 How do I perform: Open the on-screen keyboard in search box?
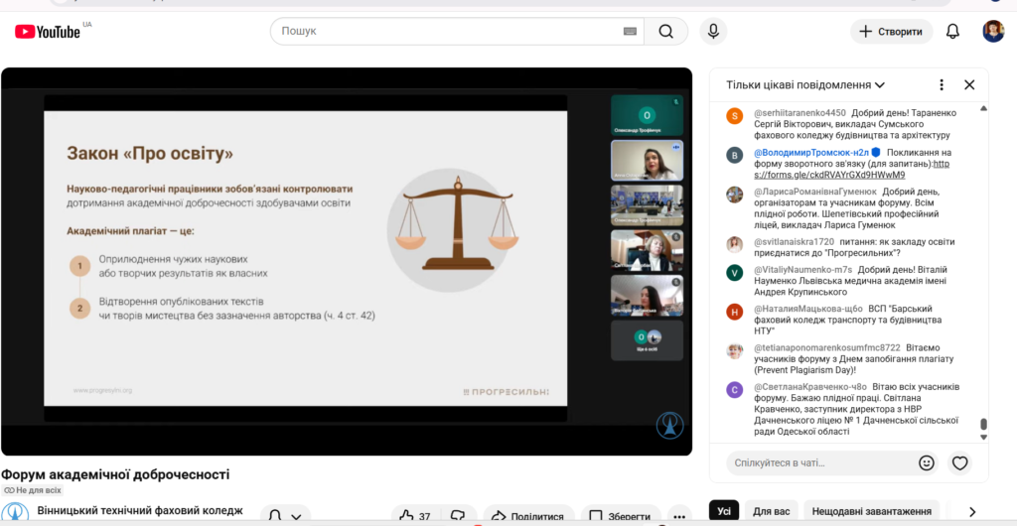(x=630, y=32)
